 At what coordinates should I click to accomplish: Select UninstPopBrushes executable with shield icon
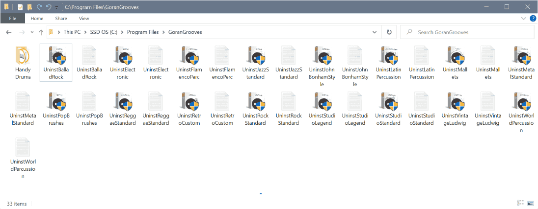coord(56,109)
